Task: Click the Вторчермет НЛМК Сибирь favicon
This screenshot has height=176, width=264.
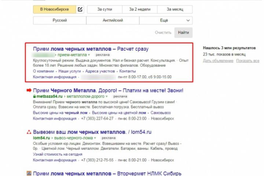Action: tap(29, 173)
